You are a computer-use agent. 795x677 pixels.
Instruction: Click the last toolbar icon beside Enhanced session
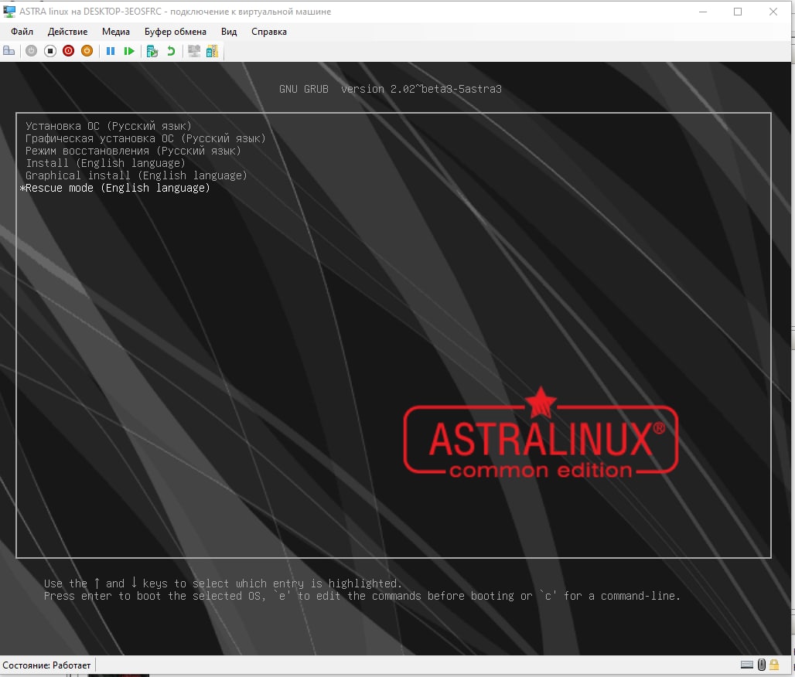tap(213, 51)
